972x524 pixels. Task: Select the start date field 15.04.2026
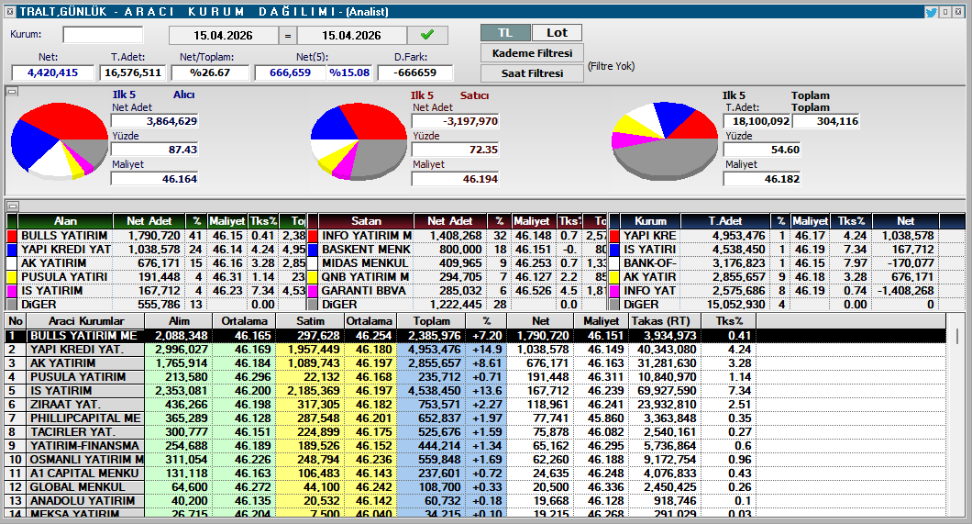pyautogui.click(x=223, y=36)
